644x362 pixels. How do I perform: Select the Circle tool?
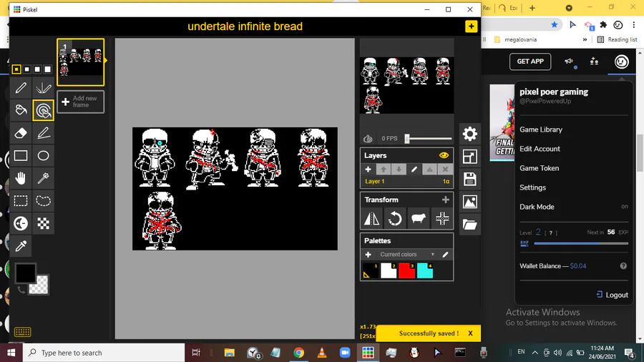tap(43, 155)
